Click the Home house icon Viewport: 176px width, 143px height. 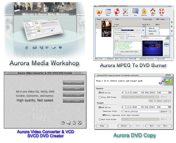[x=153, y=11]
